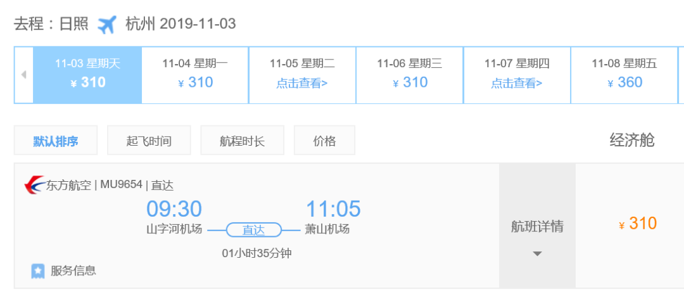684x292 pixels.
Task: Click the 服务信息 label
Action: point(73,271)
